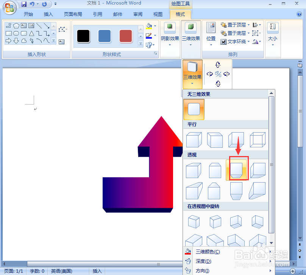Click the zoom in plus button
The height and width of the screenshot is (275, 306).
click(292, 271)
